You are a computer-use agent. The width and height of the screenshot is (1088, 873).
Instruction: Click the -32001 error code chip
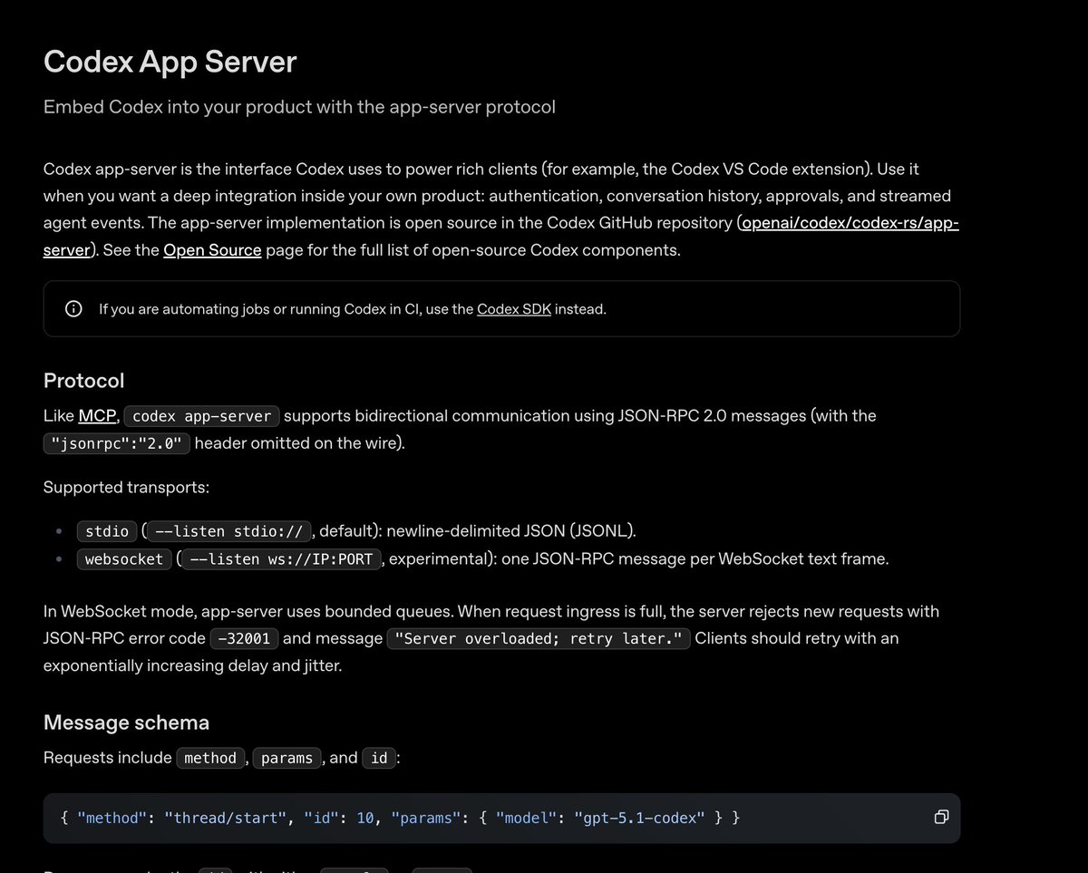point(244,639)
